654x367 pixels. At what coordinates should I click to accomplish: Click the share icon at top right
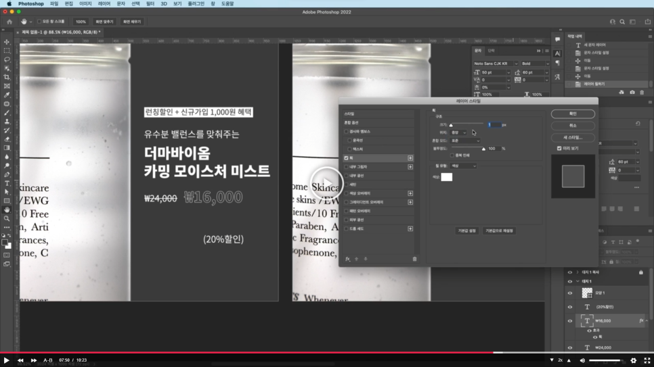point(647,22)
